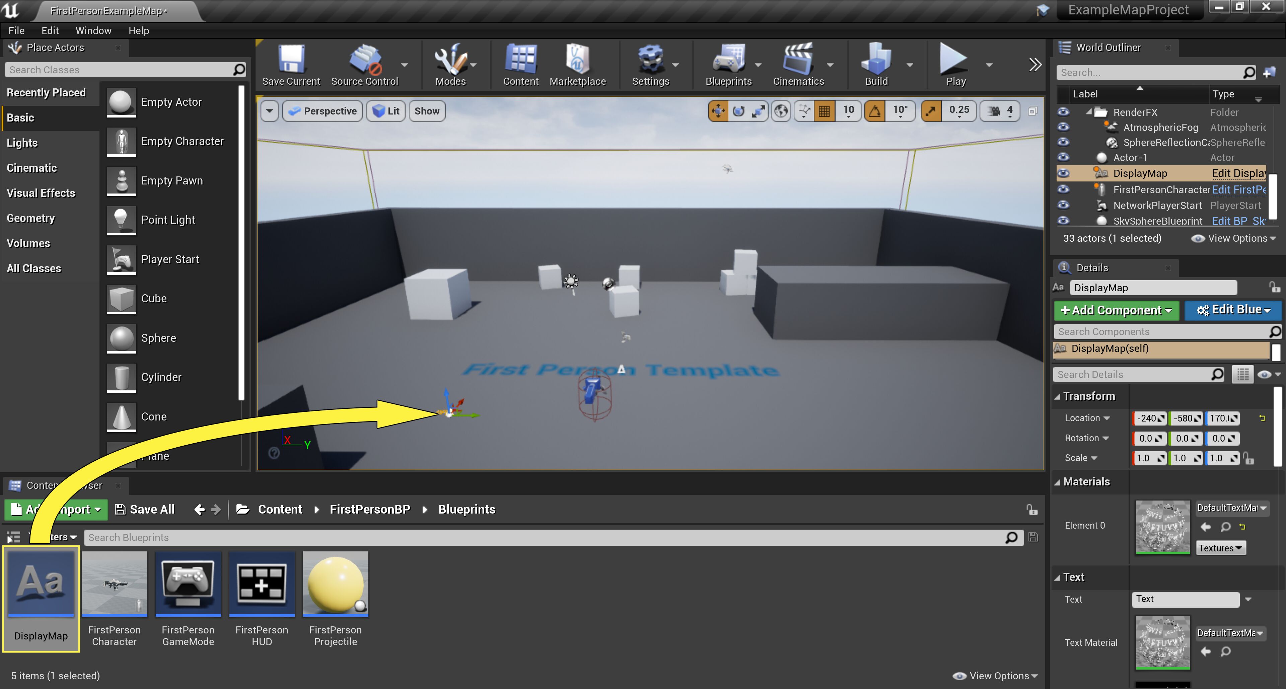Click the Save All button

(145, 510)
